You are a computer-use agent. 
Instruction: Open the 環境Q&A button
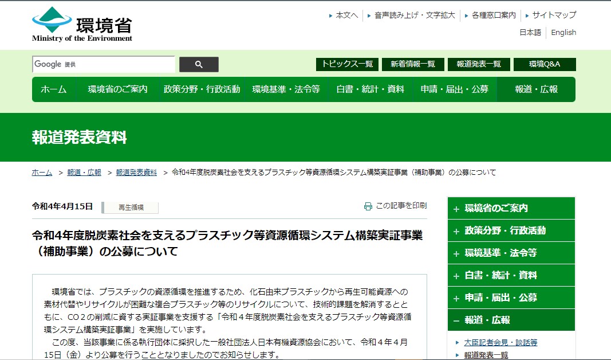pyautogui.click(x=544, y=64)
